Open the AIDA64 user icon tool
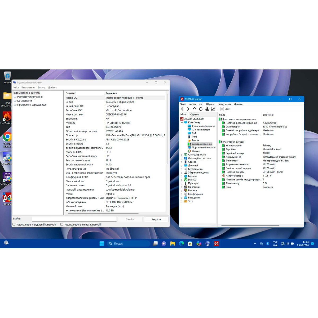The height and width of the screenshot is (318, 318). point(207,109)
